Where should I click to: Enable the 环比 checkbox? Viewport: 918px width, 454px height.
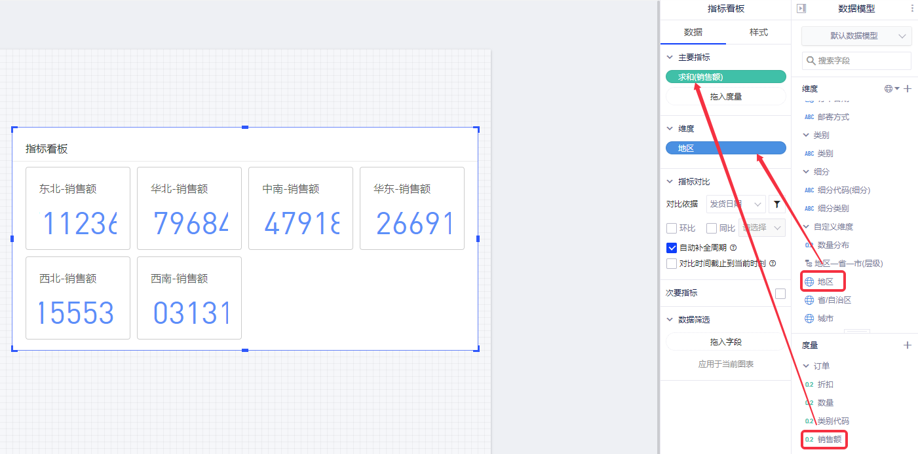pos(672,228)
